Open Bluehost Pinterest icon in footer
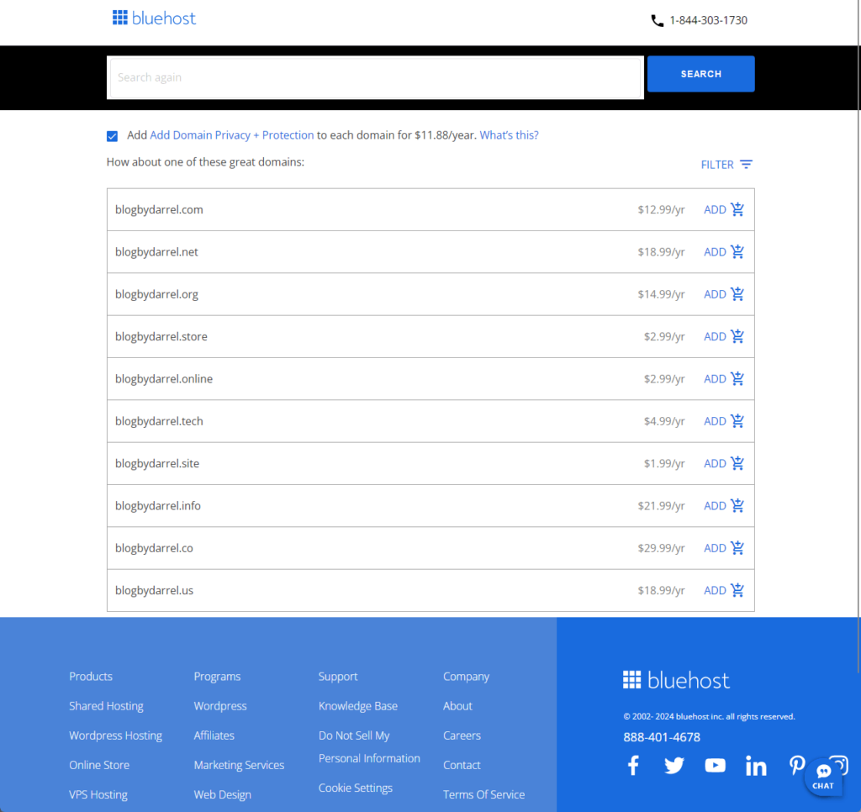This screenshot has height=812, width=861. coord(797,765)
